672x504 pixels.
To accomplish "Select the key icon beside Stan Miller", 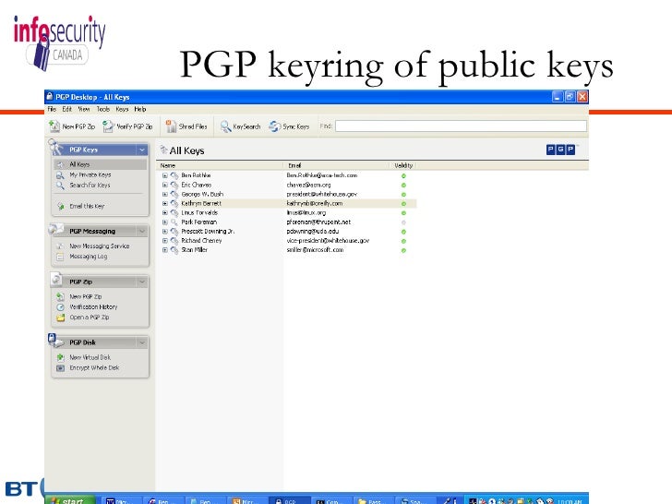I will pos(174,250).
